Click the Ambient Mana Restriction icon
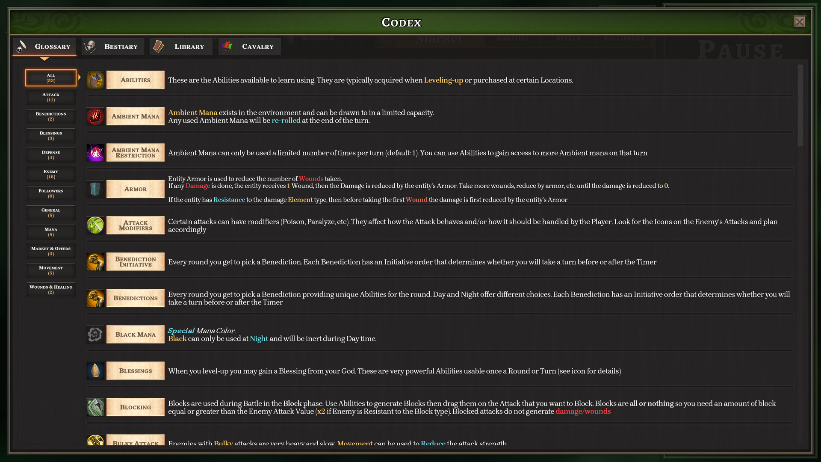This screenshot has height=462, width=821. 95,153
